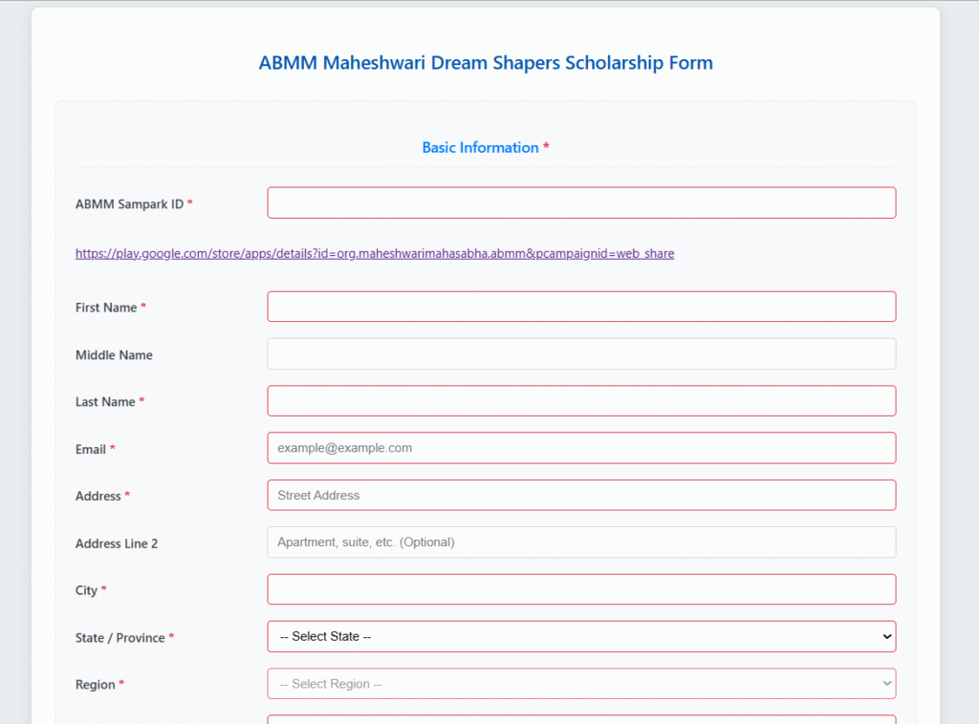Open the State / Province dropdown
979x724 pixels.
pyautogui.click(x=580, y=636)
